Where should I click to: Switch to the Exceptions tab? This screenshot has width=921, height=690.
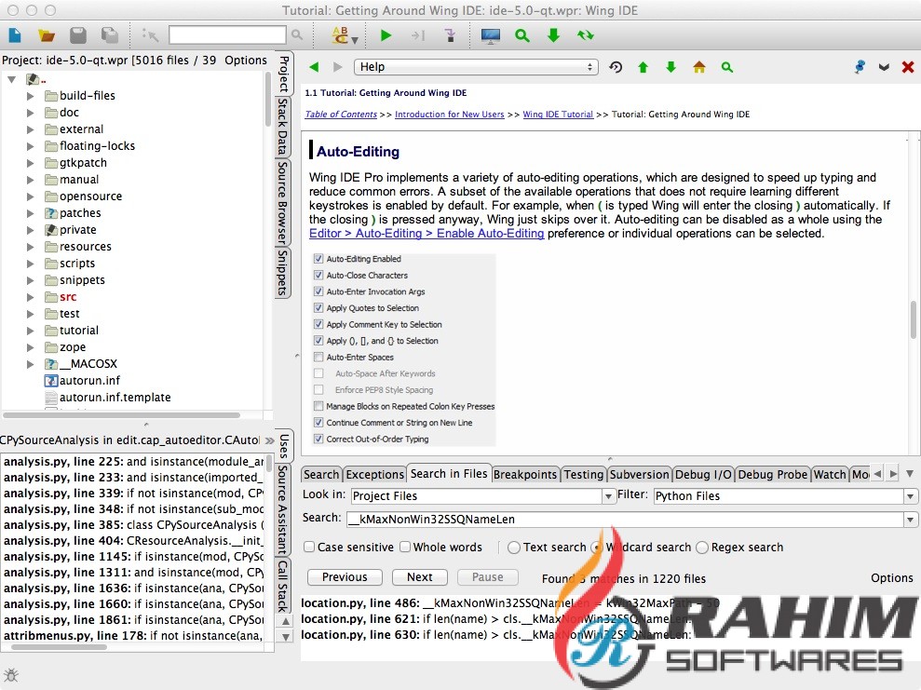[x=374, y=475]
